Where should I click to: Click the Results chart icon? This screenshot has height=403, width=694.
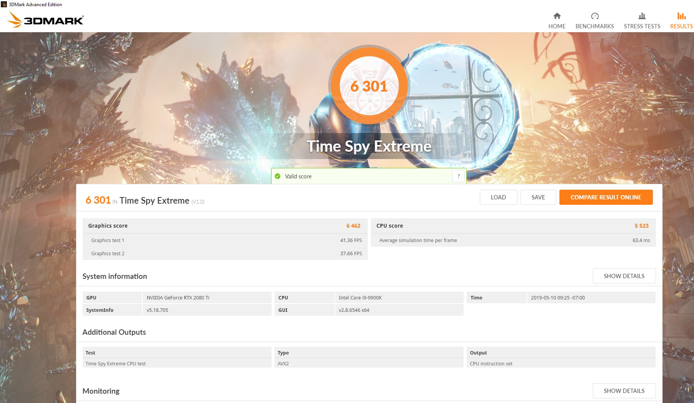click(x=681, y=16)
